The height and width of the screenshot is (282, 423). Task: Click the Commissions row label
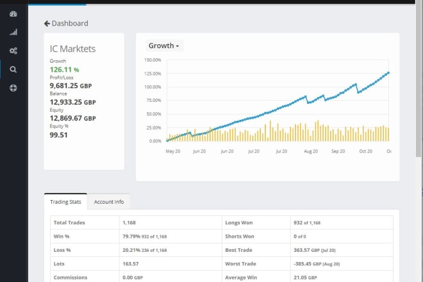click(x=70, y=278)
